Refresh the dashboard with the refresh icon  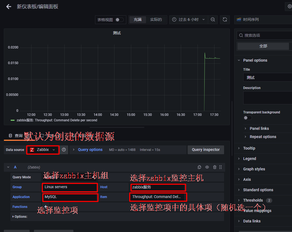click(225, 19)
